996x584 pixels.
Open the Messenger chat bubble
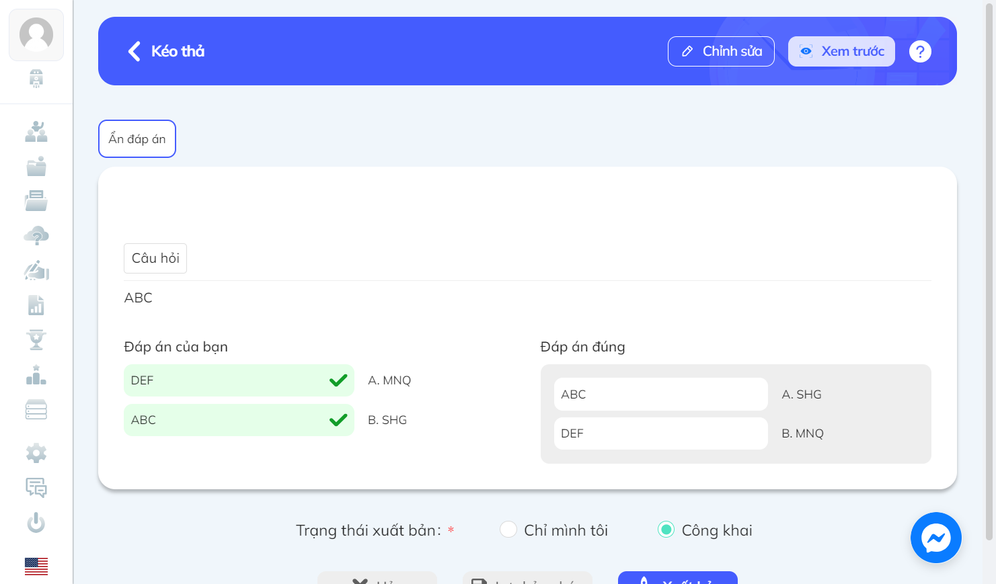(x=936, y=538)
